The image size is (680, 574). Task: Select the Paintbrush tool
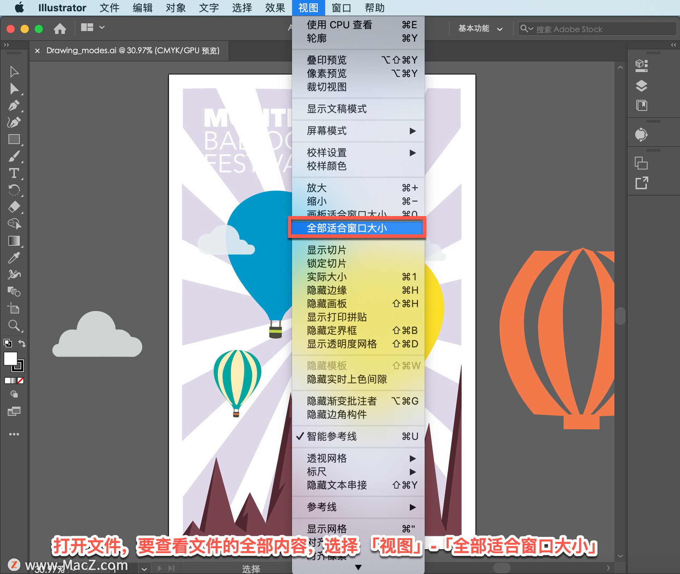(x=14, y=156)
